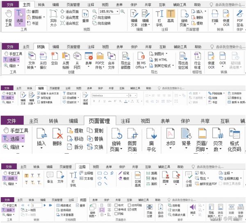
Task: Click the page number field in the 视图 ribbon
Action: pos(37,205)
